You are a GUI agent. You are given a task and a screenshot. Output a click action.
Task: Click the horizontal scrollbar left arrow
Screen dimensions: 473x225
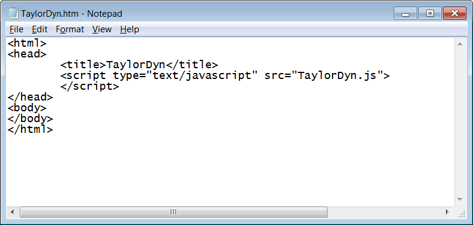click(x=13, y=212)
